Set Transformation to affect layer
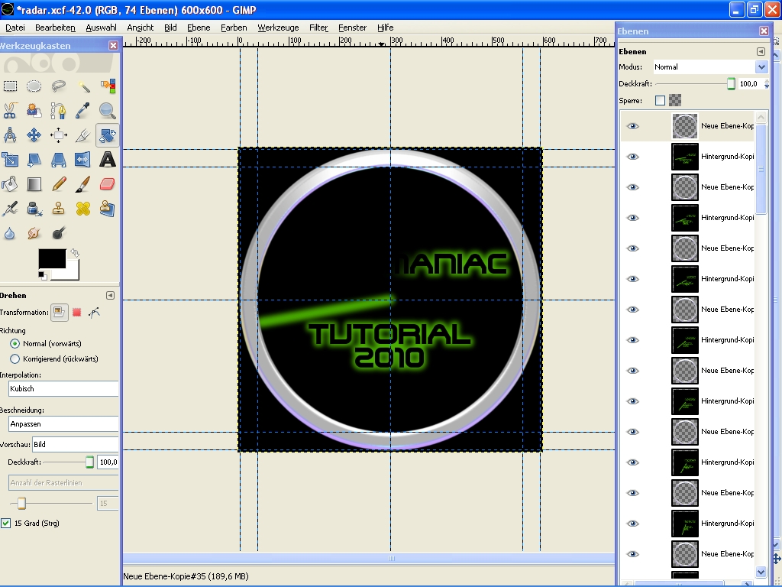782x587 pixels. coord(59,313)
